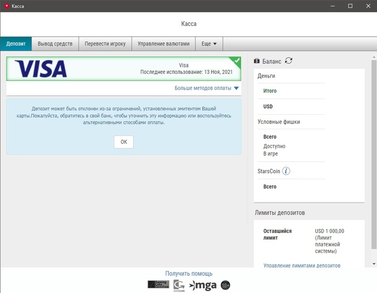The height and width of the screenshot is (293, 377).
Task: Click the Доступно label
Action: click(274, 146)
